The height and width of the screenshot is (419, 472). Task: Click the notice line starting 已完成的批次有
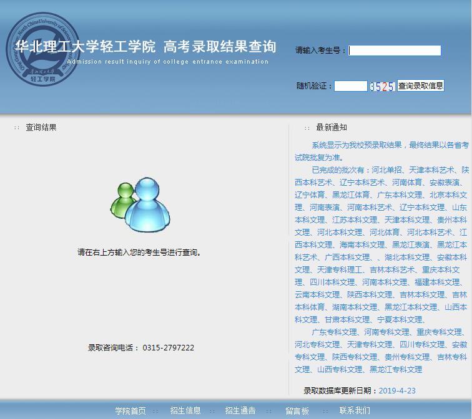[x=390, y=170]
